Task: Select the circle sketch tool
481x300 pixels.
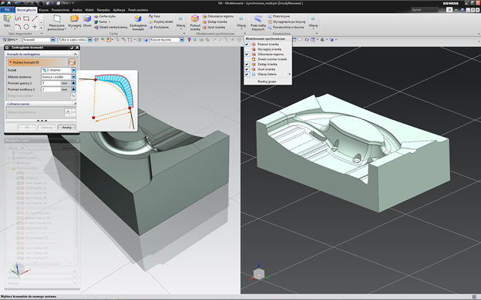Action: [26, 27]
